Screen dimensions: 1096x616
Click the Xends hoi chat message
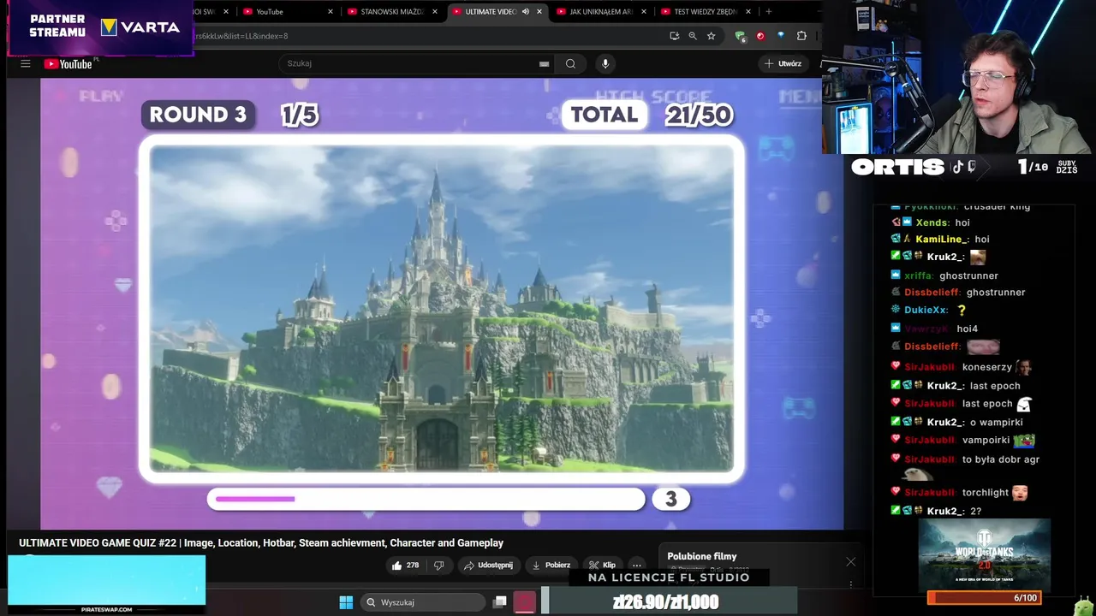pos(962,222)
